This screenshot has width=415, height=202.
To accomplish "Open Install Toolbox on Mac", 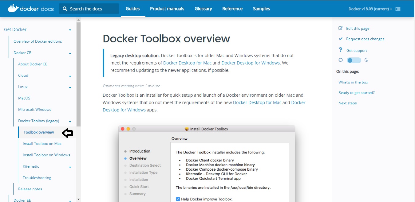I will pyautogui.click(x=42, y=143).
